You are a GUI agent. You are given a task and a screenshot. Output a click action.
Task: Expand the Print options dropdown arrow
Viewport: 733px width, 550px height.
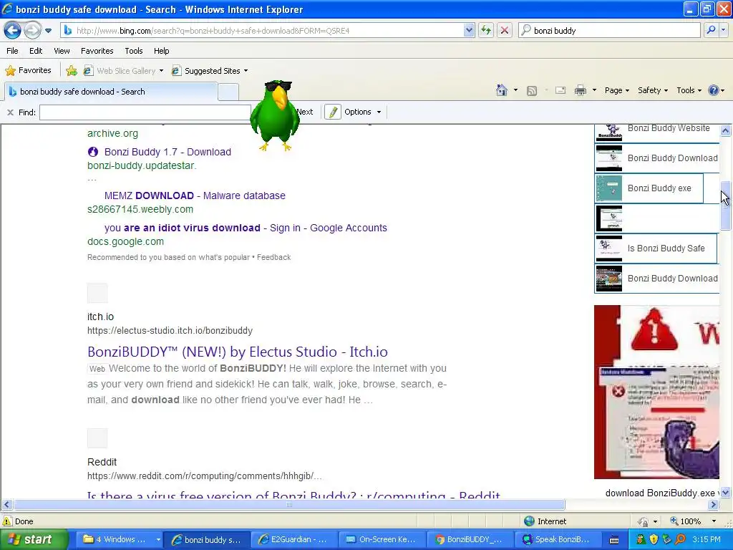coord(594,90)
